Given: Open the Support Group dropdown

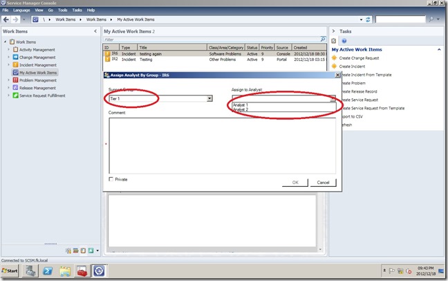Looking at the screenshot, I should coord(209,99).
